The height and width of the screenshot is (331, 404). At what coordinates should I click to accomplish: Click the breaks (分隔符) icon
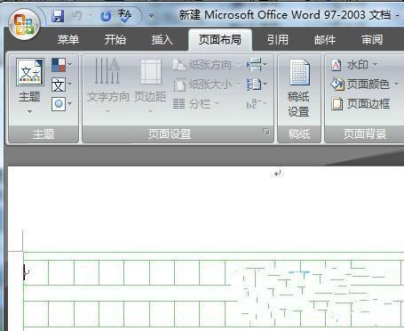tap(257, 65)
